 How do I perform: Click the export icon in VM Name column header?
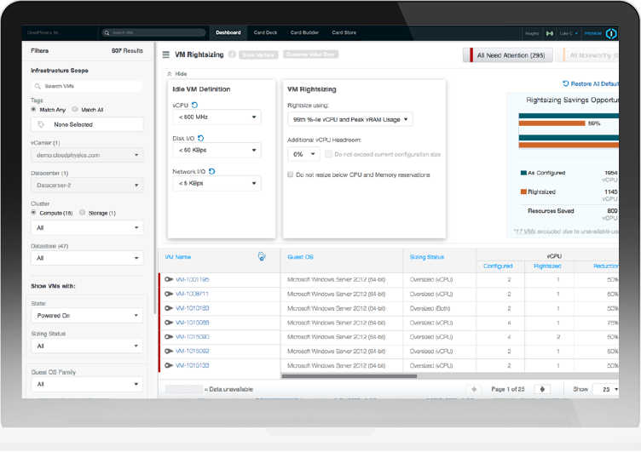(x=262, y=256)
